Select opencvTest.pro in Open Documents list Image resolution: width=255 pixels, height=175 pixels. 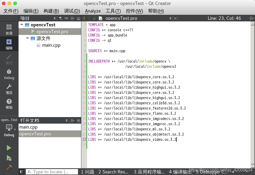click(x=50, y=134)
